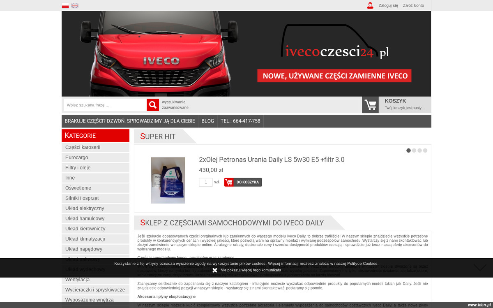Select fourth Super Hit slider dot

click(425, 151)
